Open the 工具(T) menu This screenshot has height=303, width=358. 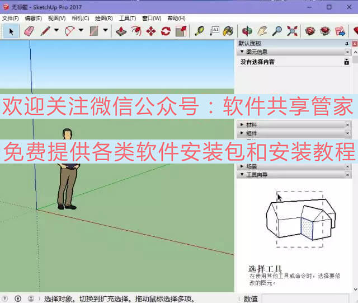click(x=128, y=18)
